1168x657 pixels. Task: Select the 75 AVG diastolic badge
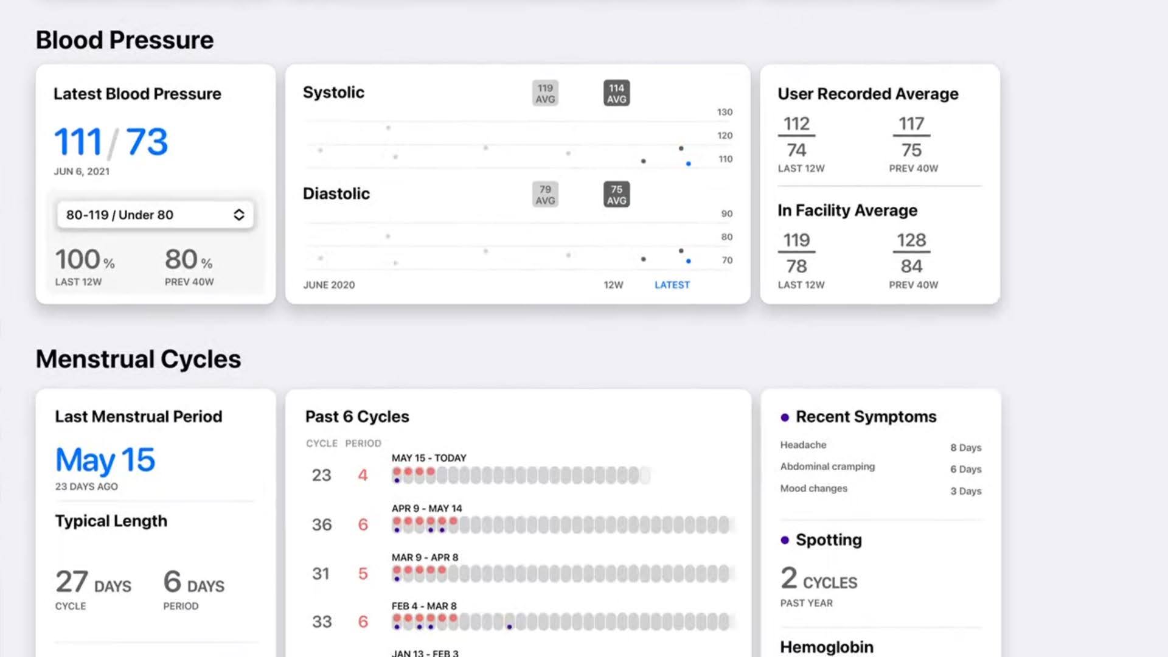tap(616, 195)
